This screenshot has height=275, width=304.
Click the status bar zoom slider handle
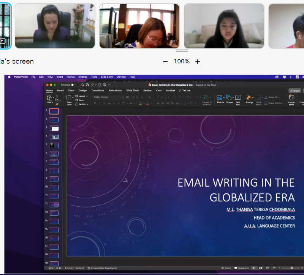292,268
